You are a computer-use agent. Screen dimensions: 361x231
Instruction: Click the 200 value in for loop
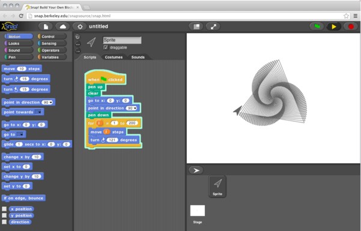click(x=132, y=123)
